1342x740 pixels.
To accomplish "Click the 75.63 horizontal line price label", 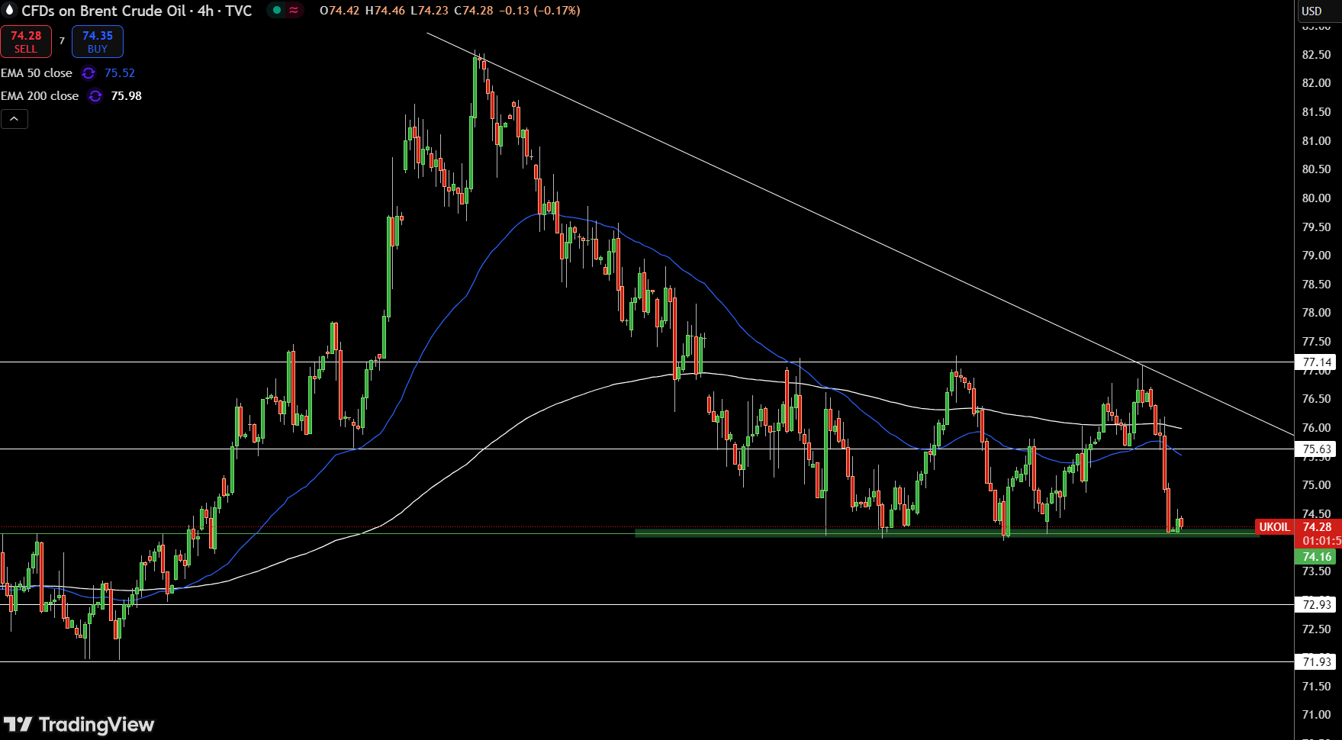I will point(1317,449).
